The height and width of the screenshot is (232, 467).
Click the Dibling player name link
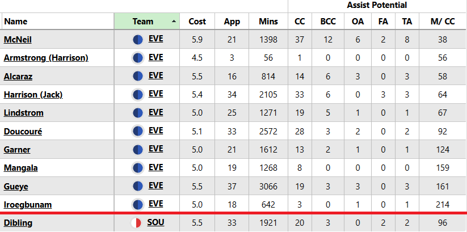(x=18, y=223)
